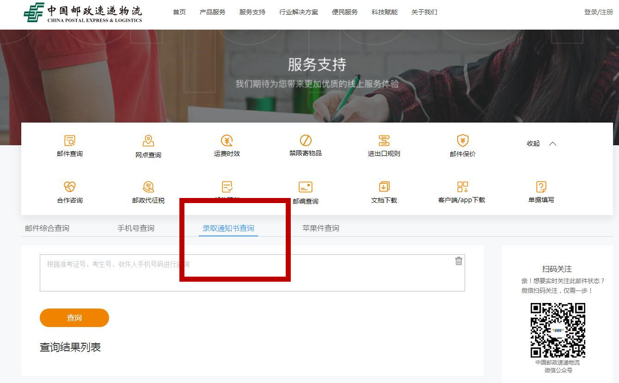Viewport: 619px width, 383px height.
Task: Open the 合作咨询 cooperation consulting icon
Action: tap(69, 191)
